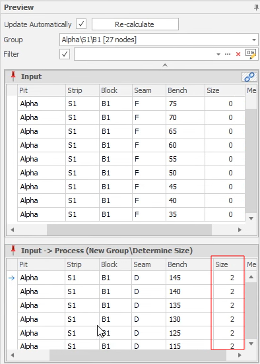Click the pin icon in Preview header
The height and width of the screenshot is (364, 260).
[x=257, y=8]
